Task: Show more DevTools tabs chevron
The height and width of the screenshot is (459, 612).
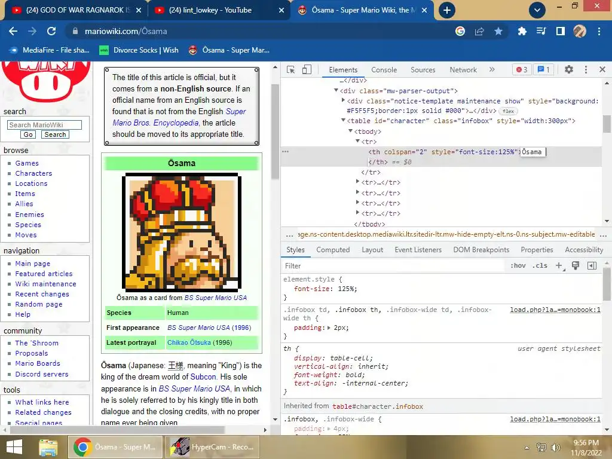Action: click(x=492, y=69)
